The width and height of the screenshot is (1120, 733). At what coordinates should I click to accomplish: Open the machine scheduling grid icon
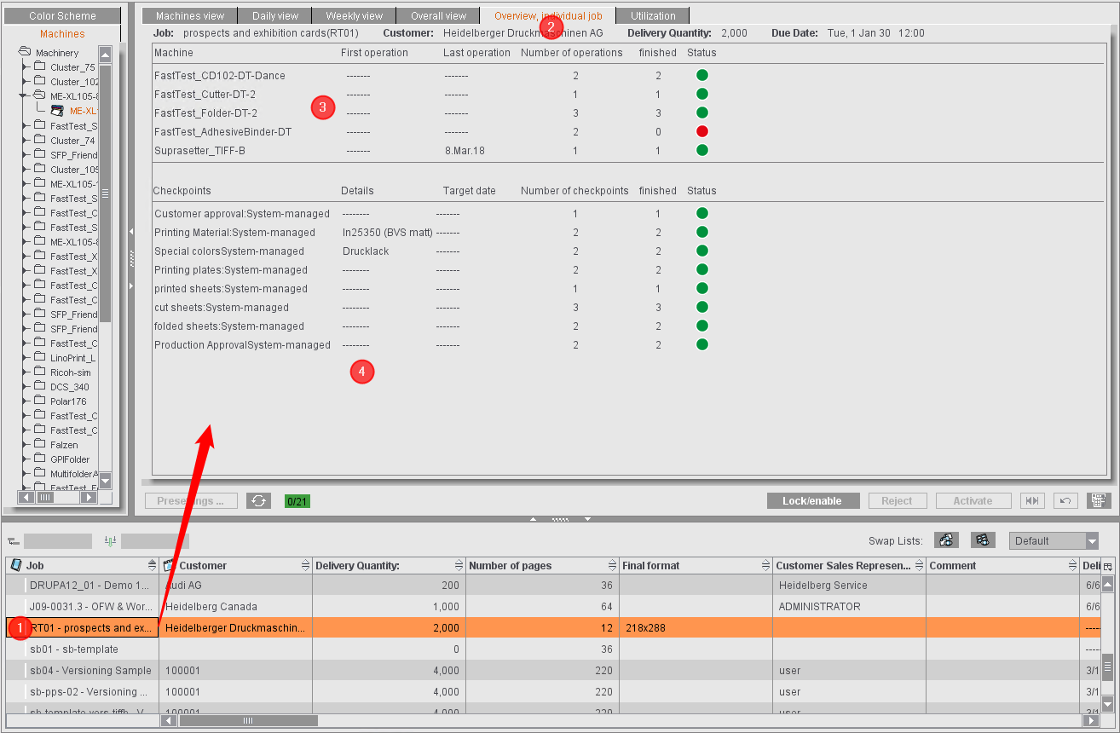click(1099, 500)
